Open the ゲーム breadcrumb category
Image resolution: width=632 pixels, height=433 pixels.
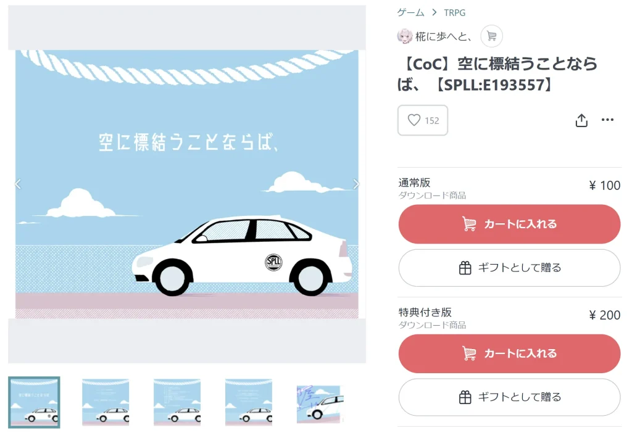pos(410,12)
